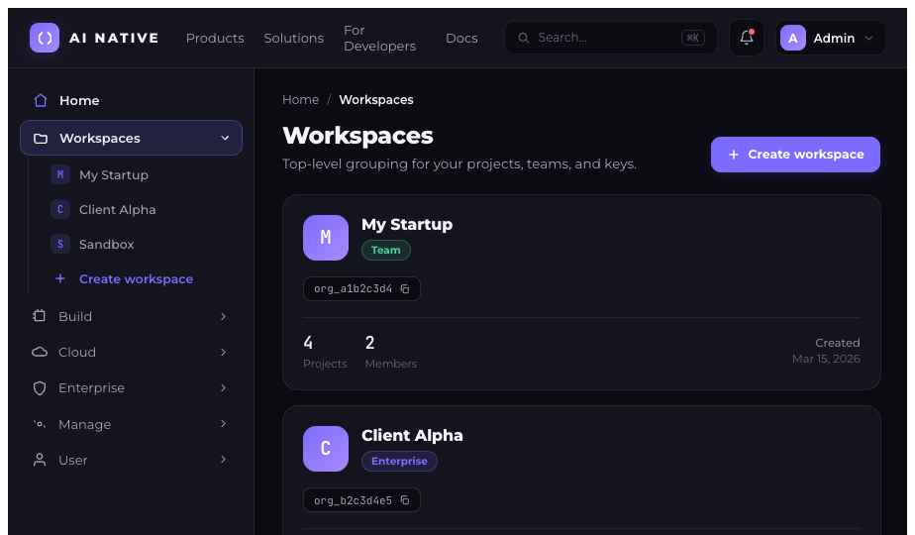Expand the Enterprise section chevron
This screenshot has height=535, width=915.
tap(223, 387)
